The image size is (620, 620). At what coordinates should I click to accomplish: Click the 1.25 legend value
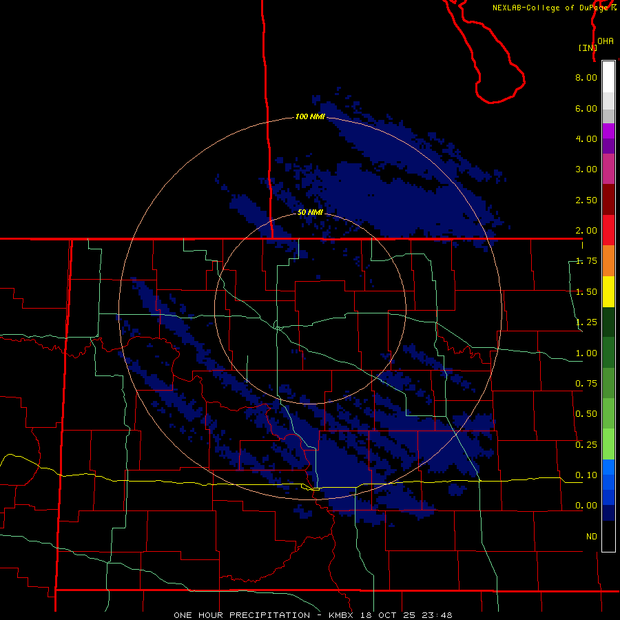pos(586,322)
